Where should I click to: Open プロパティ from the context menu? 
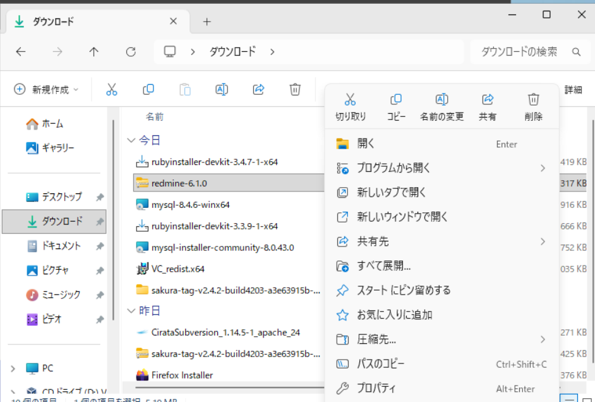point(376,388)
